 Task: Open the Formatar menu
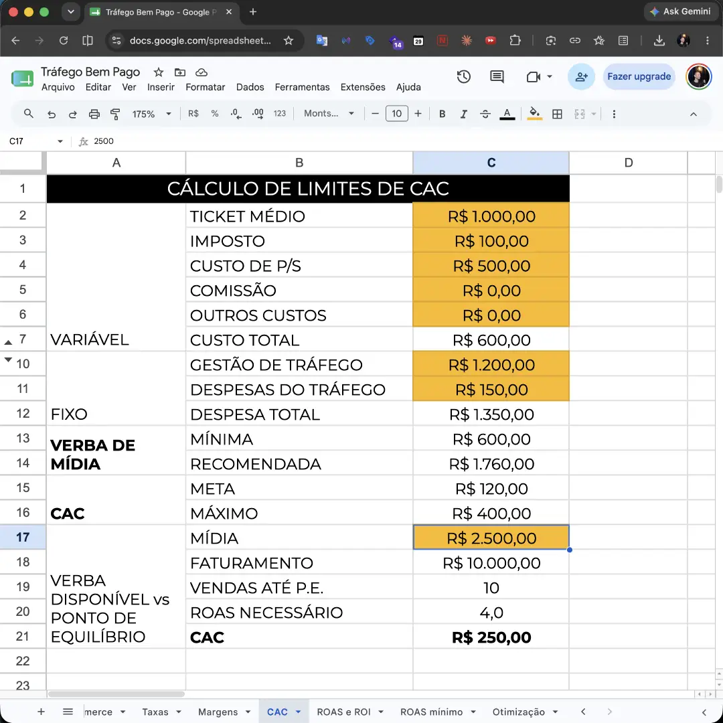click(206, 87)
